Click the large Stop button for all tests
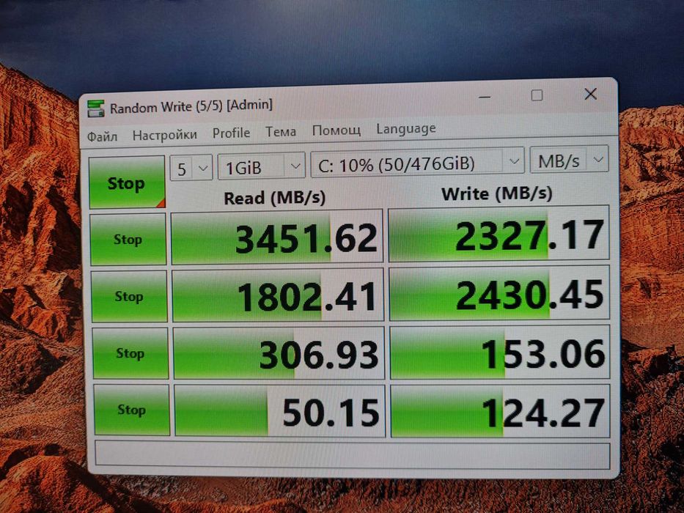This screenshot has height=513, width=684. [127, 182]
